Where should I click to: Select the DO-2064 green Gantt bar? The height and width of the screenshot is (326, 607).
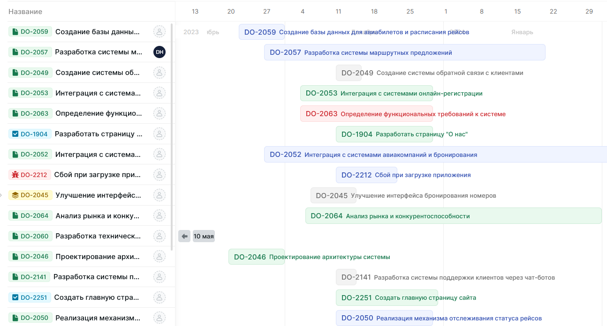[x=453, y=216]
